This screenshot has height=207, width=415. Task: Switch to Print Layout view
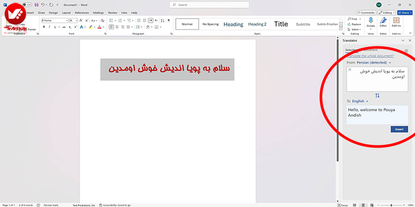[x=363, y=205]
